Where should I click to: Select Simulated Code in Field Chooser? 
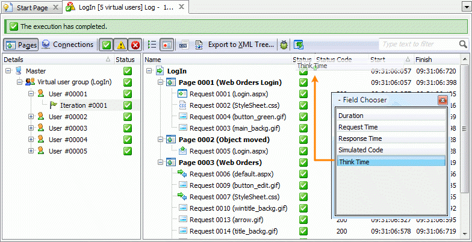[x=391, y=150]
